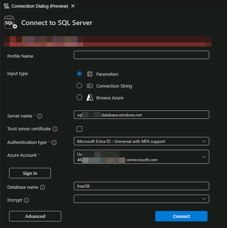Select the Parameters radio button
Screen dimensions: 227x228
coord(79,74)
